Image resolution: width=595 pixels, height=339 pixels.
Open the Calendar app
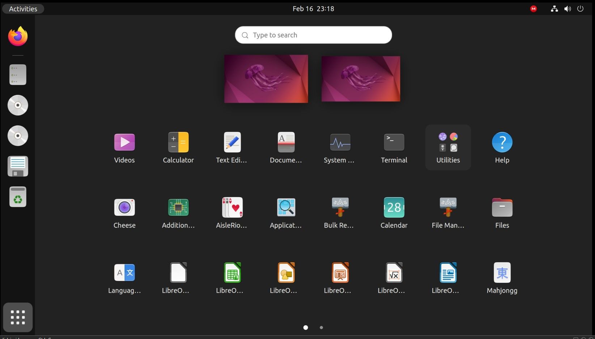click(394, 207)
